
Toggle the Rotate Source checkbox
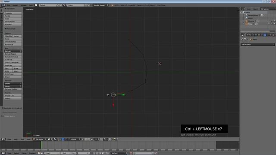click(x=3, y=116)
